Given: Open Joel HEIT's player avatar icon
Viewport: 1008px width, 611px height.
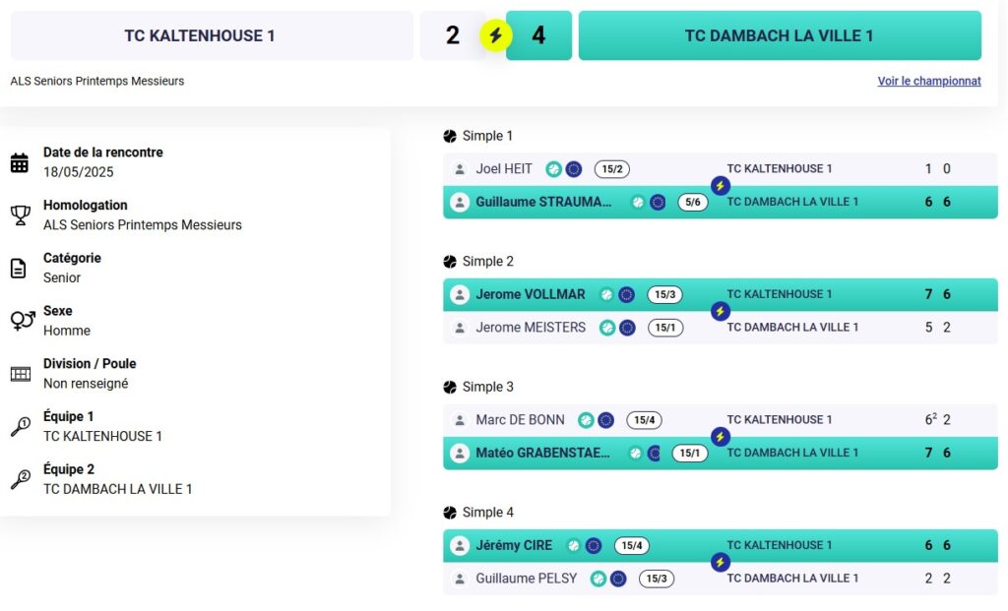Looking at the screenshot, I should click(460, 169).
